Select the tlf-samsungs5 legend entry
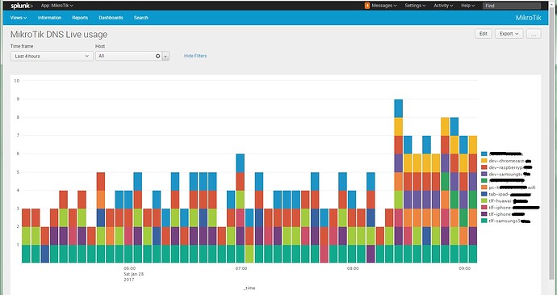 point(506,221)
